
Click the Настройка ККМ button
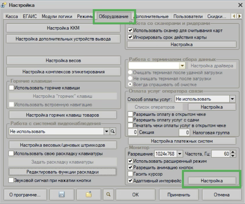(x=63, y=28)
